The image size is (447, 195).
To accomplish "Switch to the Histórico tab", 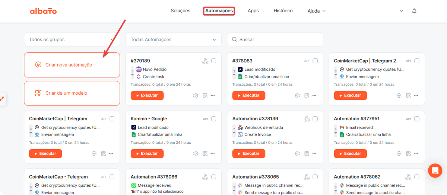I will coord(283,11).
